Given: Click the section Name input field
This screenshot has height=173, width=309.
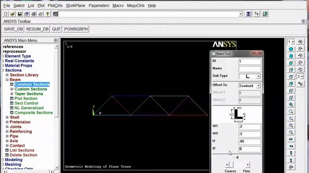Looking at the screenshot, I should (250, 69).
